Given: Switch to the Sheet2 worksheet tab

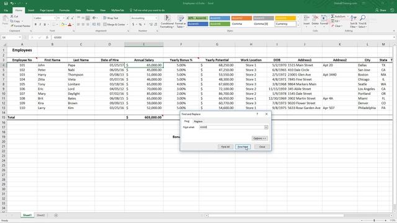Looking at the screenshot, I should 40,216.
